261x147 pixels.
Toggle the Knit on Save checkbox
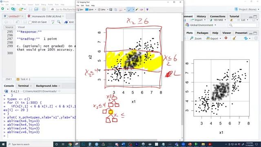[x=30, y=22]
